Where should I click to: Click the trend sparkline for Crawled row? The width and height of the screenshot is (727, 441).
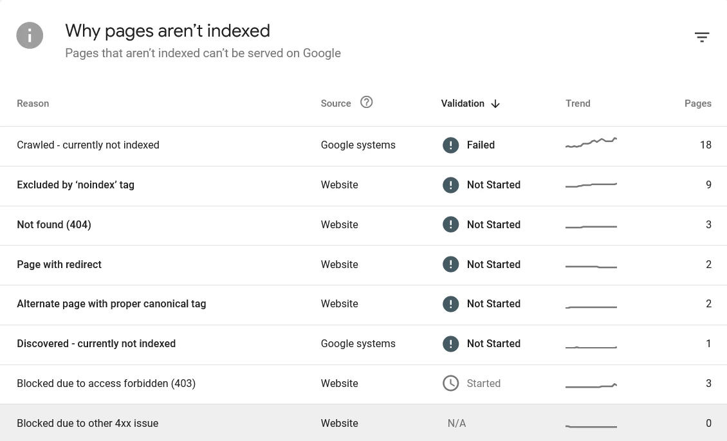click(x=591, y=143)
